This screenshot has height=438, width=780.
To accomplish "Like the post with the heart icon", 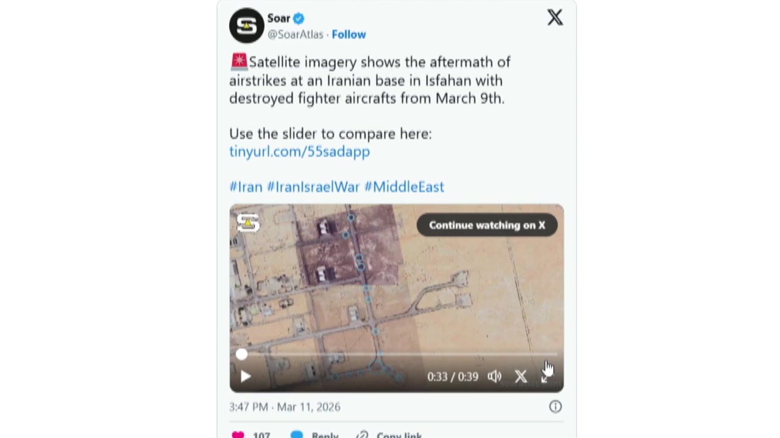I will 238,434.
